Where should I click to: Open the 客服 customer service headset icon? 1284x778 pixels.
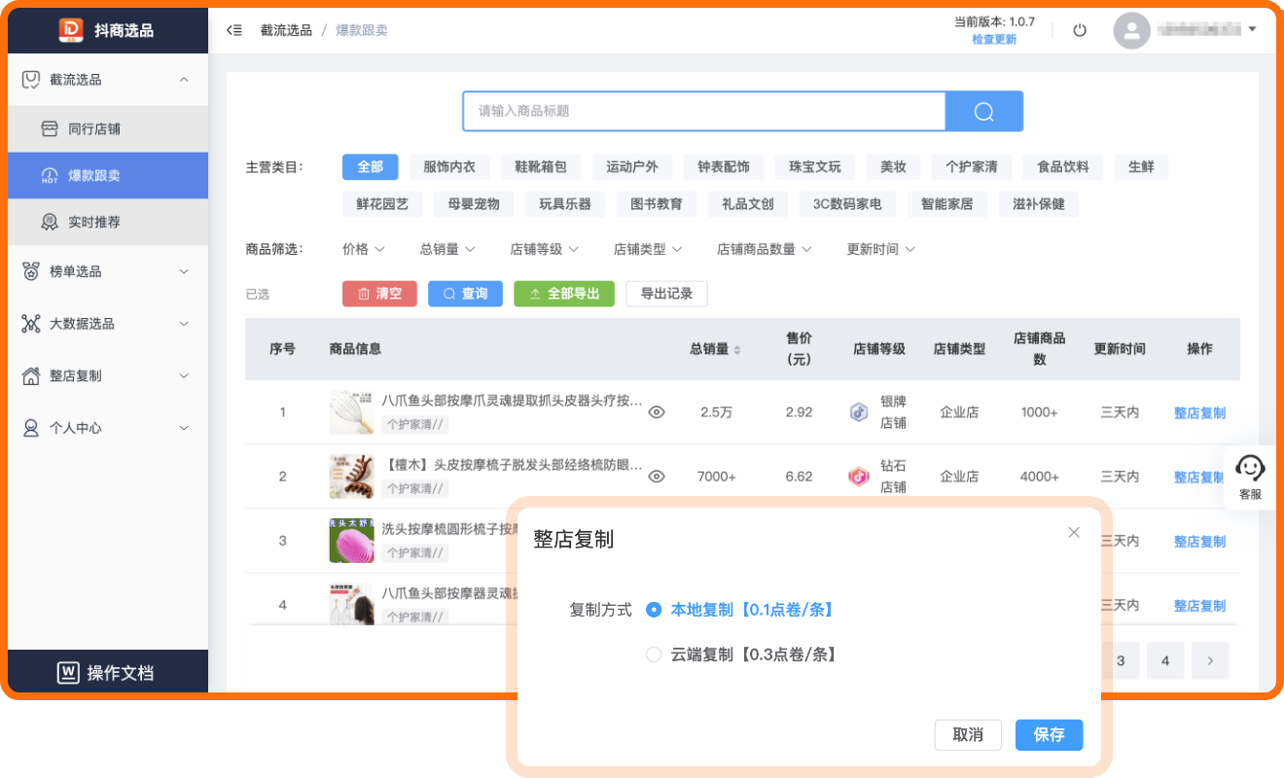point(1250,468)
